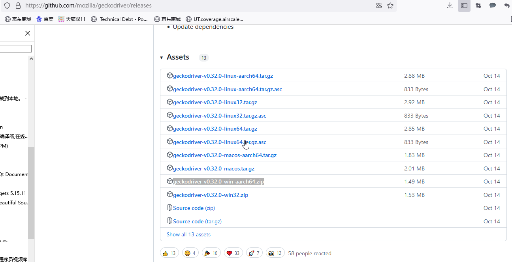
Task: Open the chat bubble toolbar icon
Action: (493, 6)
